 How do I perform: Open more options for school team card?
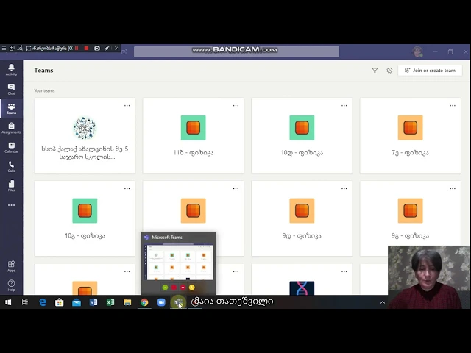tap(127, 106)
